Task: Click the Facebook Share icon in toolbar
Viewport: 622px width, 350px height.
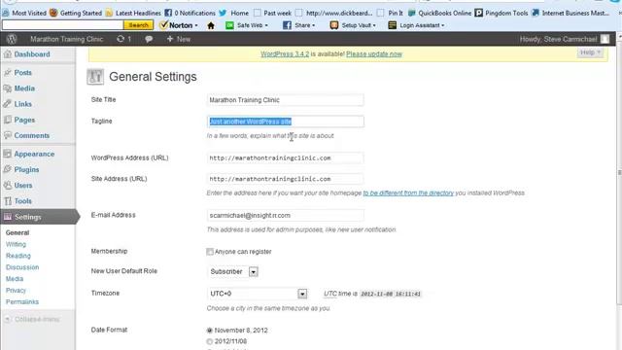Action: [287, 25]
